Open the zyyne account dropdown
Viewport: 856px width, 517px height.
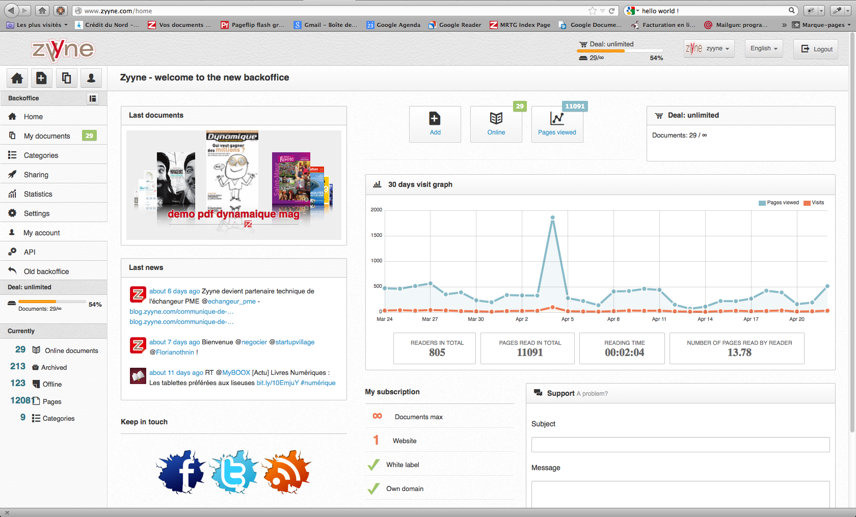pyautogui.click(x=709, y=48)
